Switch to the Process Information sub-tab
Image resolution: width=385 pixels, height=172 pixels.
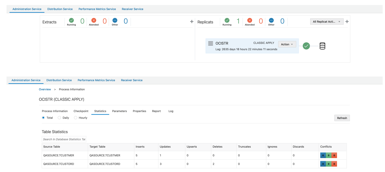tap(55, 111)
